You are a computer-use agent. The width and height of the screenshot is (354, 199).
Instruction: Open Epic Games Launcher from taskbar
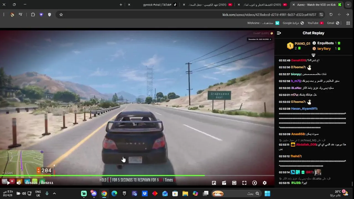(x=124, y=193)
